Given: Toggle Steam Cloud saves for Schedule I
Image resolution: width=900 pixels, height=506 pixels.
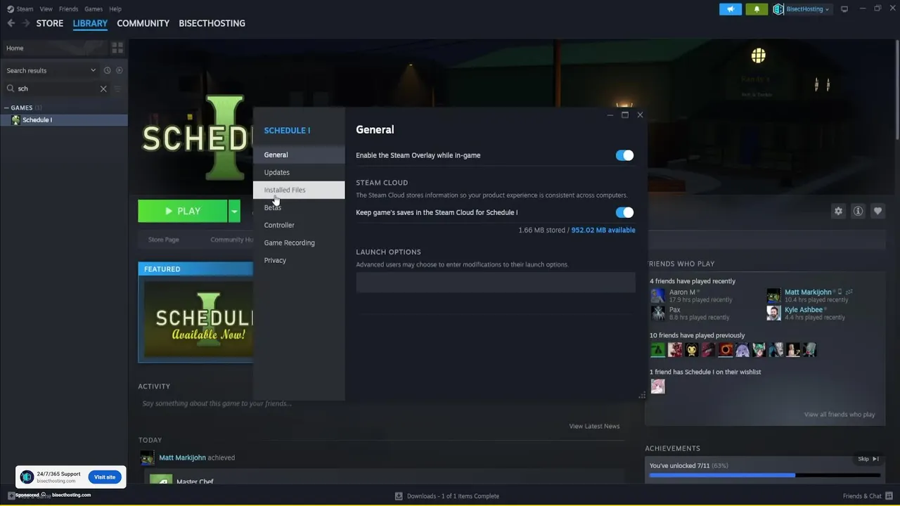Looking at the screenshot, I should (x=624, y=212).
